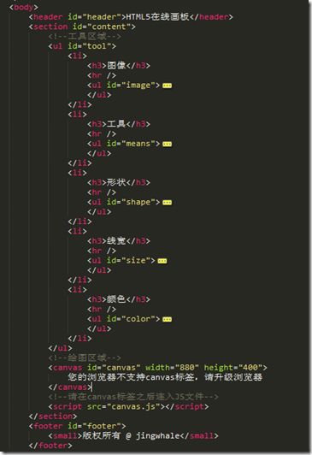312x455 pixels.
Task: Expand the folded ul id="color" block
Action: click(x=167, y=319)
